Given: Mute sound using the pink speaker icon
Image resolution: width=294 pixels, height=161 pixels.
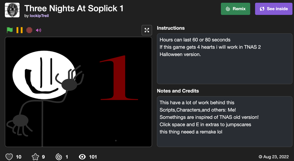Looking at the screenshot, I should (x=39, y=30).
